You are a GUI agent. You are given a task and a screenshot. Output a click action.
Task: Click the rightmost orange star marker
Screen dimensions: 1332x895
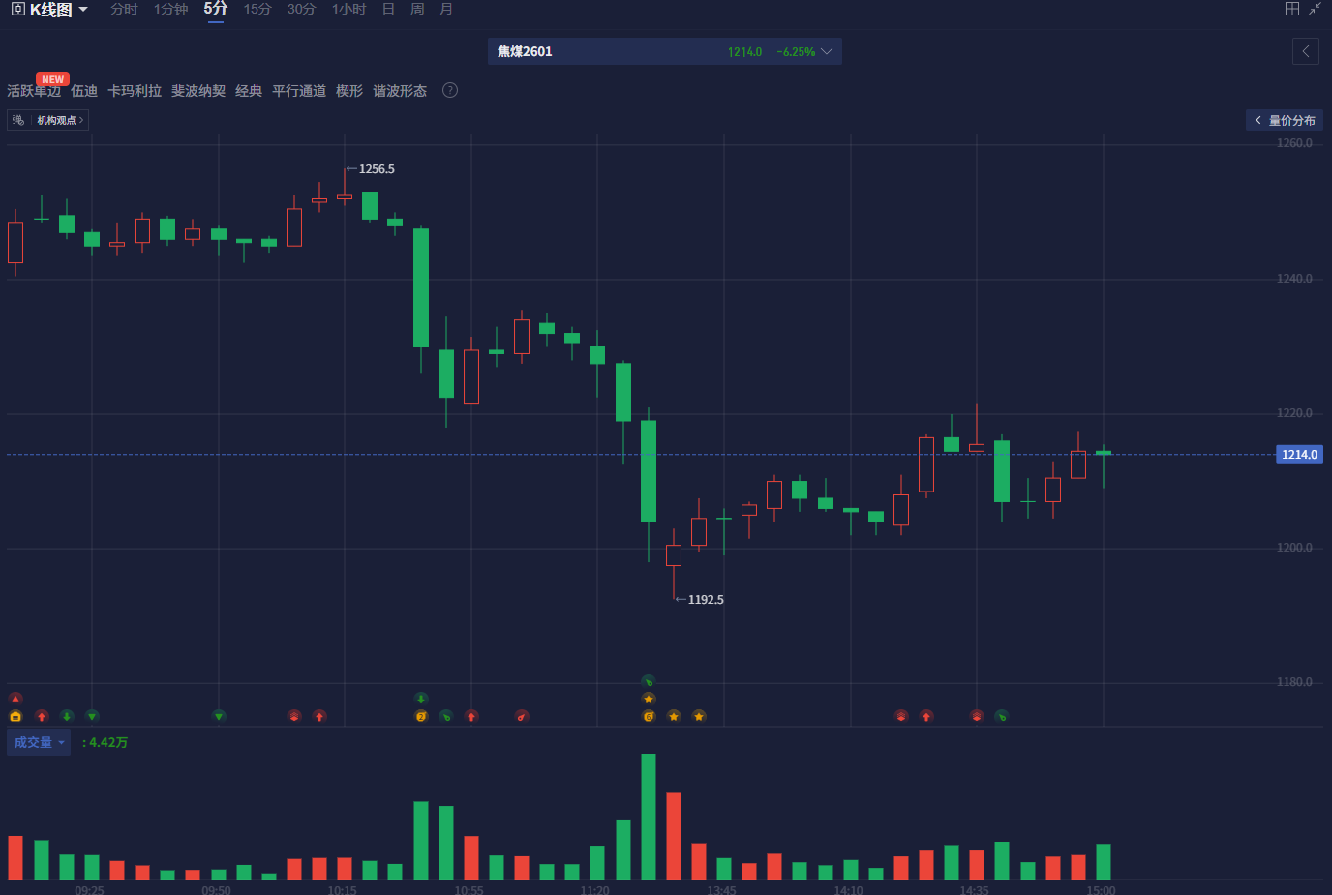coord(699,716)
